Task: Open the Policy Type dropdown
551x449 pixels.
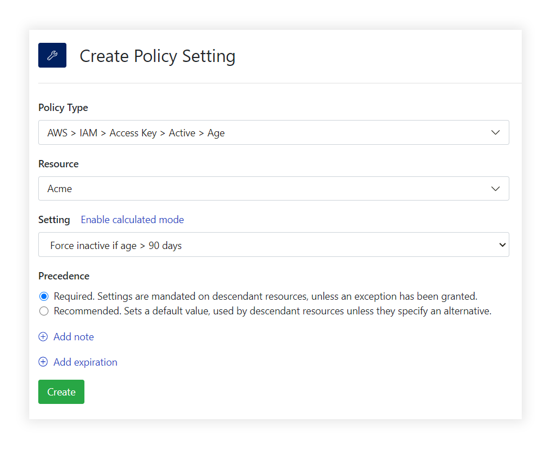Action: tap(274, 132)
